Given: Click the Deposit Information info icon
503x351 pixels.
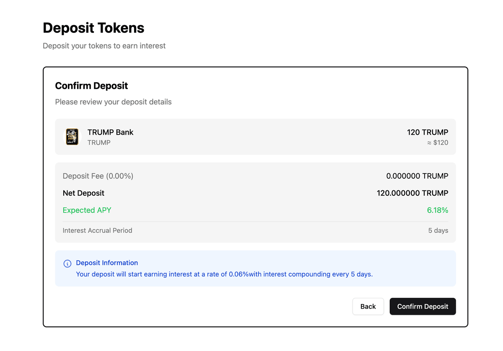Looking at the screenshot, I should point(67,263).
